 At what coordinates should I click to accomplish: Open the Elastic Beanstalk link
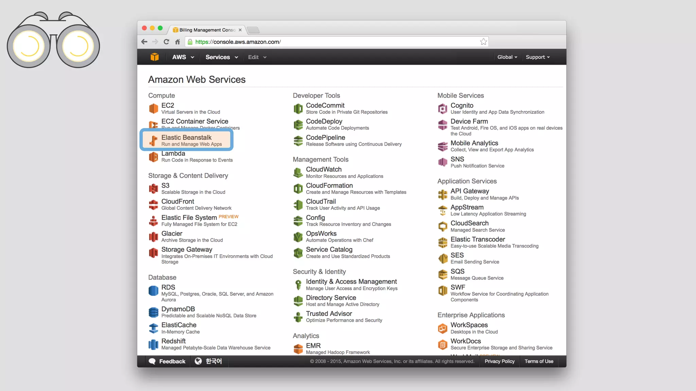tap(186, 137)
